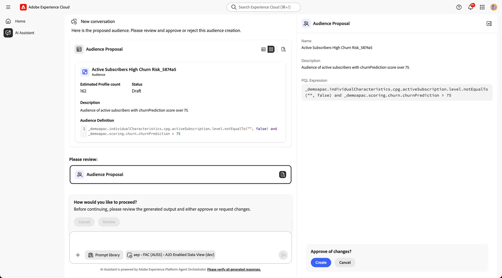Click the Estimated Profile count value 162

coord(83,91)
